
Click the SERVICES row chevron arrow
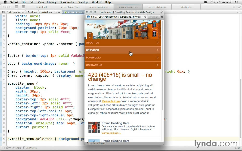pos(157,50)
